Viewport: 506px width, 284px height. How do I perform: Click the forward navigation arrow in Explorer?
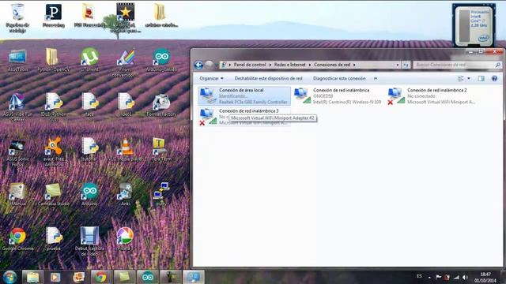209,65
